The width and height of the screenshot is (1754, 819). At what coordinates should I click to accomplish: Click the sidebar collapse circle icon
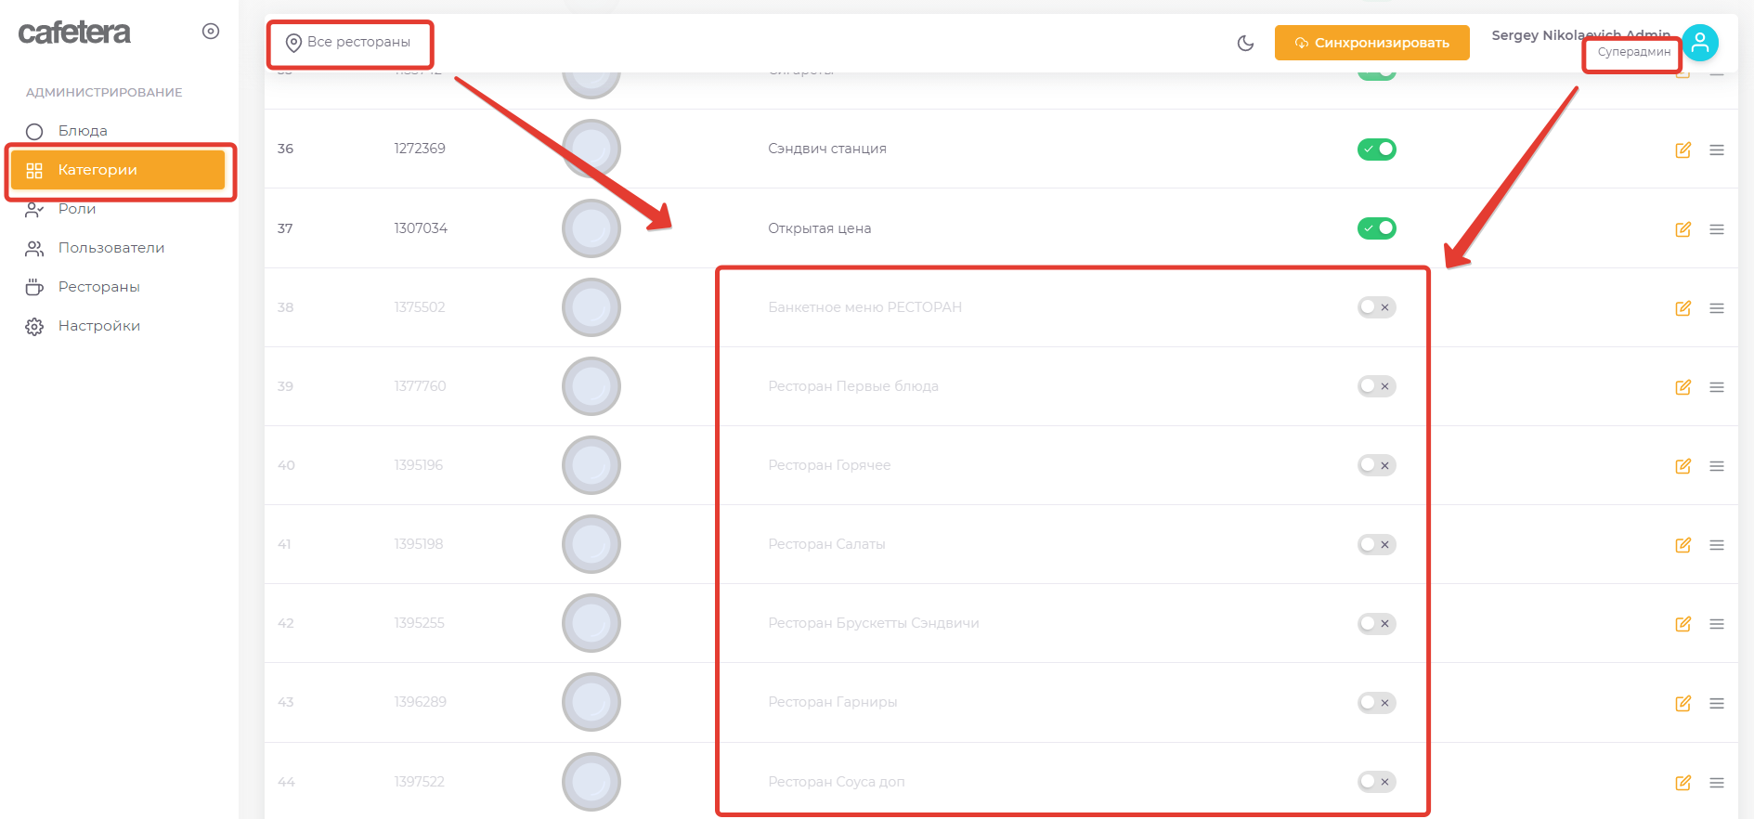[x=211, y=32]
